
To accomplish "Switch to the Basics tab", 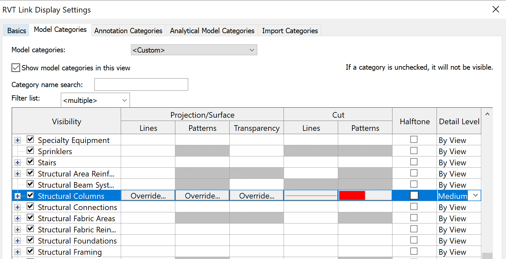I will pos(16,31).
